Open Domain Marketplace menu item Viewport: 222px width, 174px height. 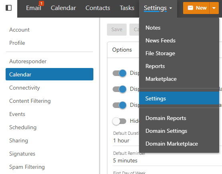[x=179, y=144]
